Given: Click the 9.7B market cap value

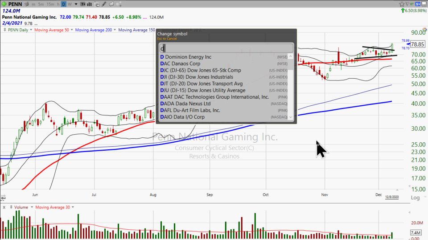Looking at the screenshot, I should point(28,24).
